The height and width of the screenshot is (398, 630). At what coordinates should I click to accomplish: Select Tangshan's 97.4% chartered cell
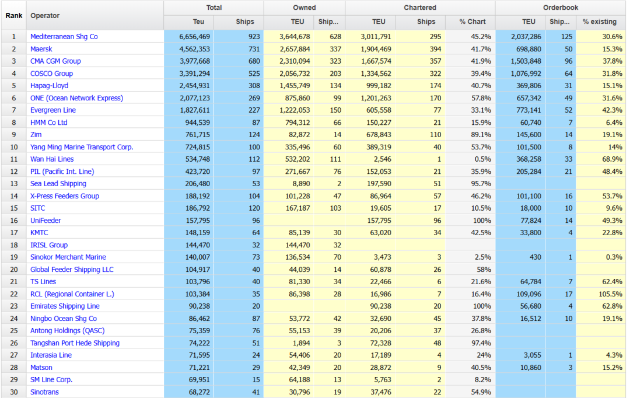470,343
